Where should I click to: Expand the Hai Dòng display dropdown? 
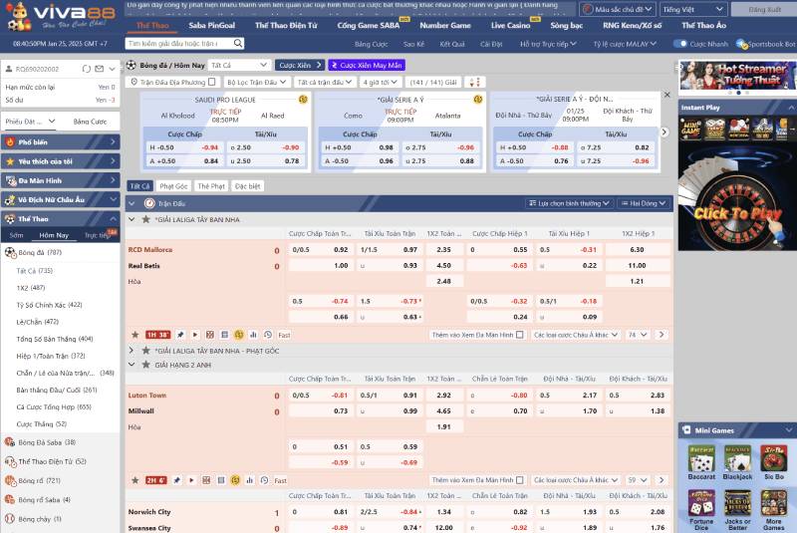click(645, 202)
